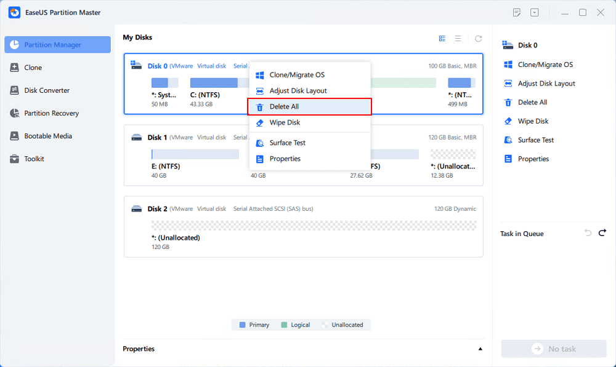Screen dimensions: 616x367
Task: Redo the queued task
Action: pyautogui.click(x=602, y=233)
